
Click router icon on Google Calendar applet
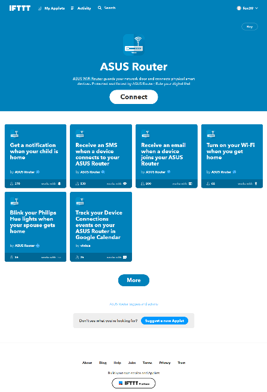click(80, 201)
